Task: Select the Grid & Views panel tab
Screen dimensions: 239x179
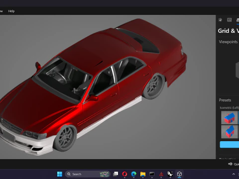Action: (238, 20)
